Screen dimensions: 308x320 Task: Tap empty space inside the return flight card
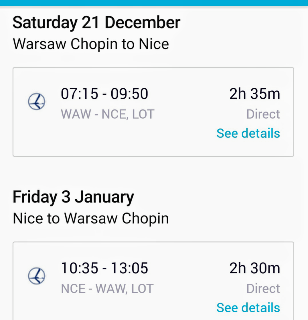[129, 309]
